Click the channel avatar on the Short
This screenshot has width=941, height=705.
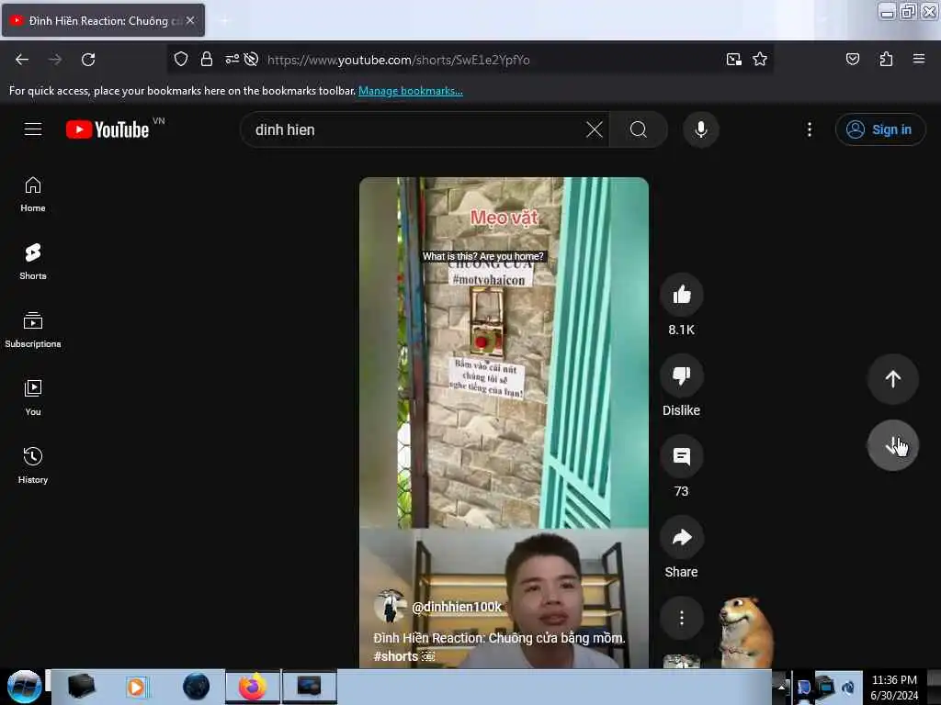(389, 606)
